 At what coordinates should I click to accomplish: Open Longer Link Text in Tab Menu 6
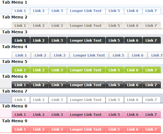click(86, 85)
